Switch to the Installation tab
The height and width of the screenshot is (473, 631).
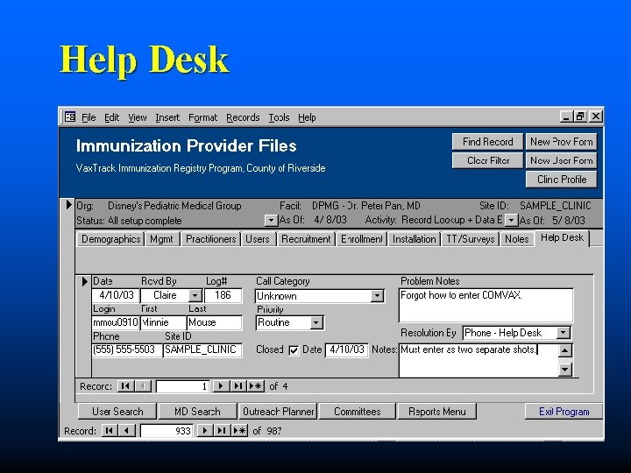(x=414, y=239)
